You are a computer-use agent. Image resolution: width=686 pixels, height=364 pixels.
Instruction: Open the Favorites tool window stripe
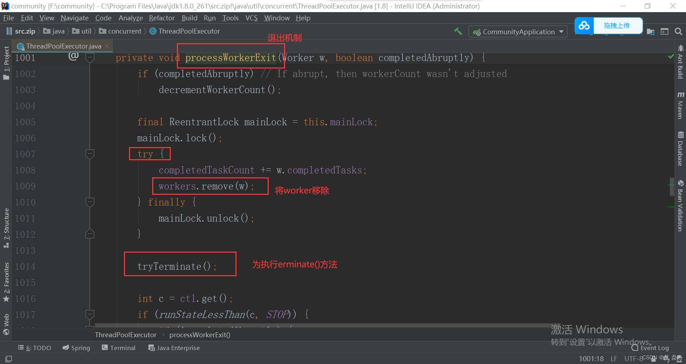point(6,282)
